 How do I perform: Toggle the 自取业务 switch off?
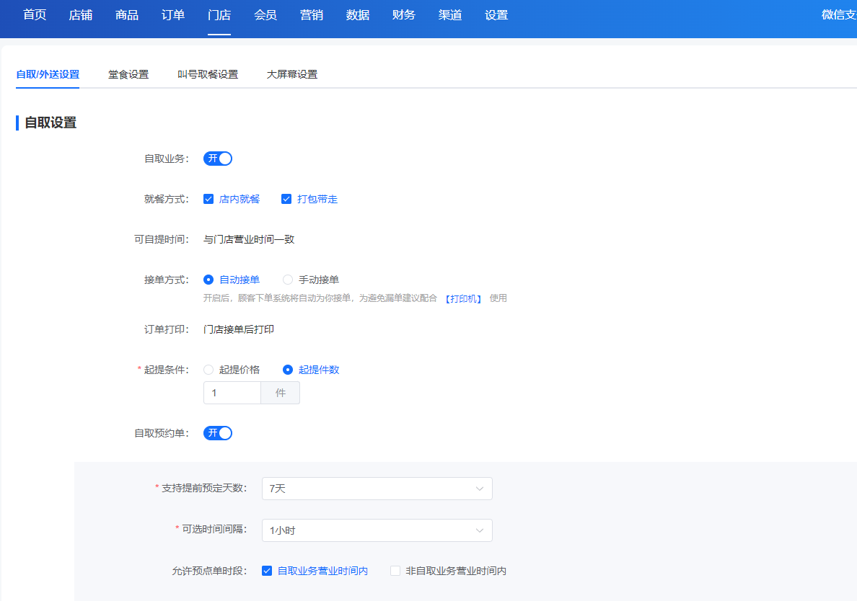click(218, 159)
